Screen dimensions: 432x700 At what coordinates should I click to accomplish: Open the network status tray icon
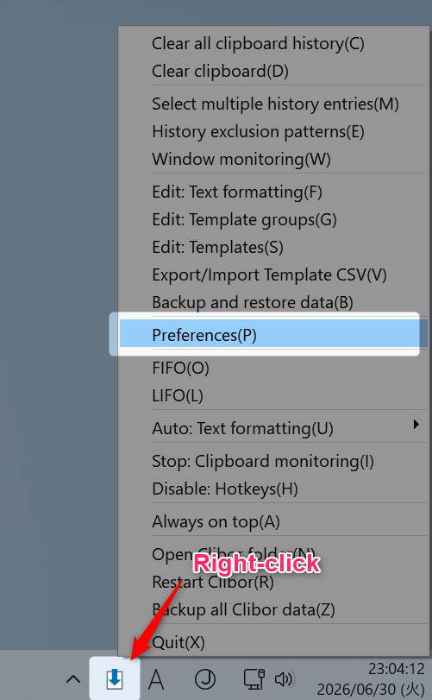(254, 679)
